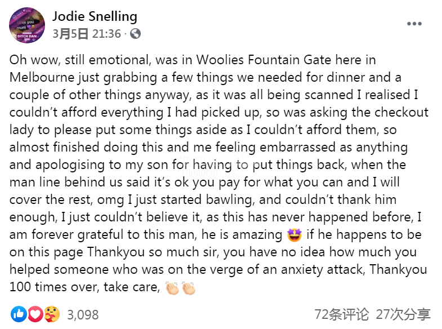
Task: Click the globe public audience icon
Action: tap(135, 34)
